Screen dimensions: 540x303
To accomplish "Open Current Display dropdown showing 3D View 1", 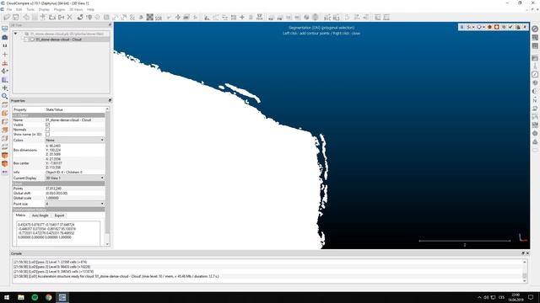I will coord(74,178).
